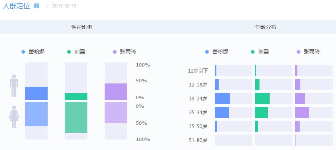This screenshot has width=336, height=150.
Task: Click the 人群定位 title
Action: tap(16, 6)
